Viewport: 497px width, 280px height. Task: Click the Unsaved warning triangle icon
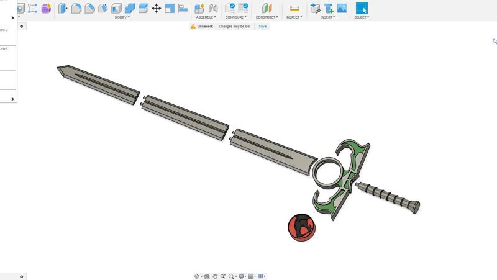tap(193, 26)
